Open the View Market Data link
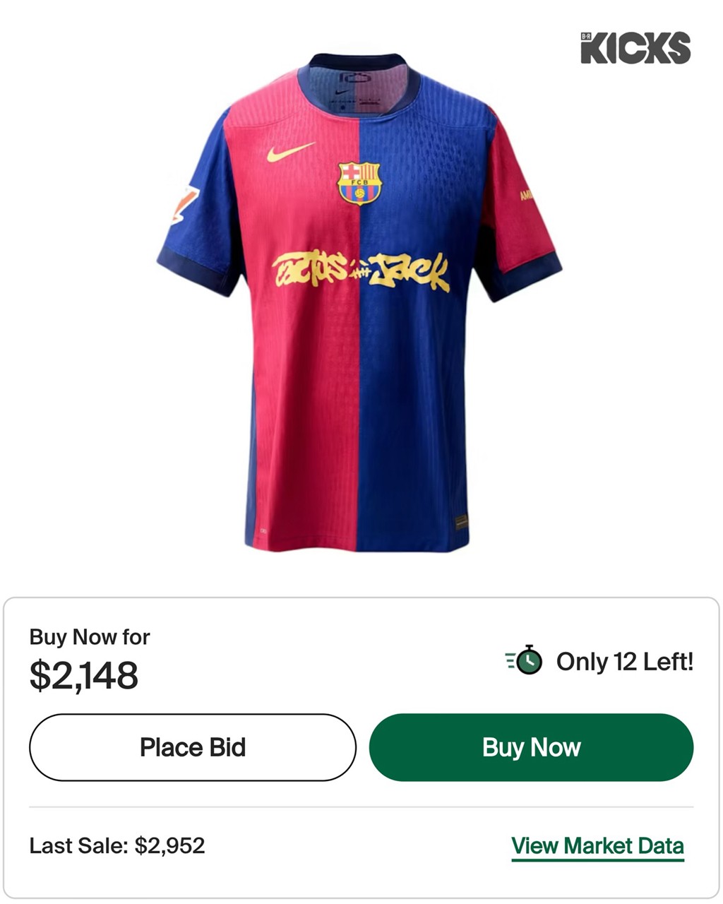The width and height of the screenshot is (723, 904). click(597, 845)
